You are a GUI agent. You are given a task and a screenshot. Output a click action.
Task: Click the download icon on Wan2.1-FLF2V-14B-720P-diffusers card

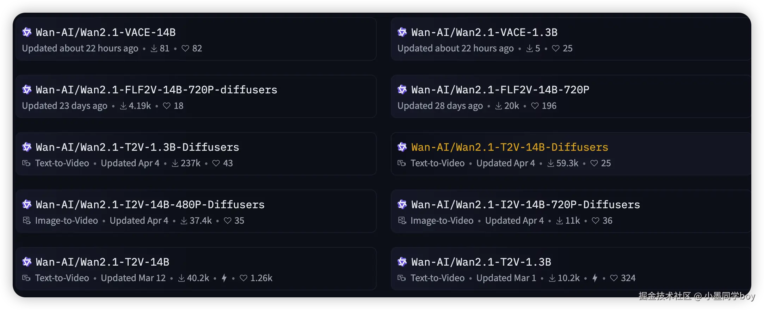(x=123, y=106)
